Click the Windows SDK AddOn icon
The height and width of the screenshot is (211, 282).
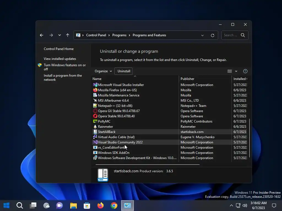click(x=95, y=152)
